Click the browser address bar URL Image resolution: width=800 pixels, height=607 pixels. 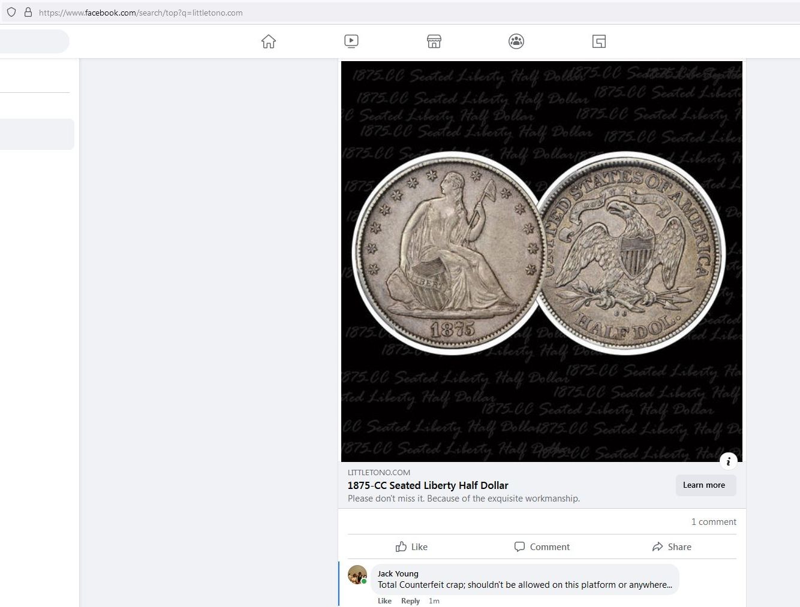point(141,13)
